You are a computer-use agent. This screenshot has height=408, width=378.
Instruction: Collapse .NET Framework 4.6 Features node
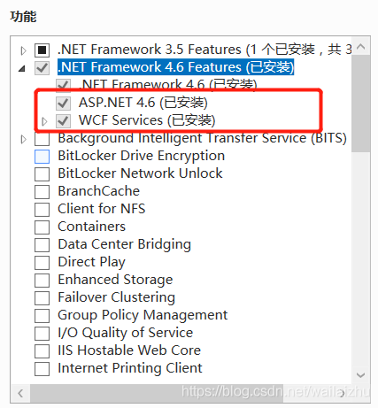[x=22, y=69]
